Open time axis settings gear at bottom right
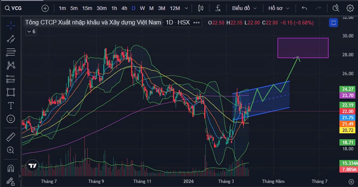The width and height of the screenshot is (358, 187). click(351, 181)
